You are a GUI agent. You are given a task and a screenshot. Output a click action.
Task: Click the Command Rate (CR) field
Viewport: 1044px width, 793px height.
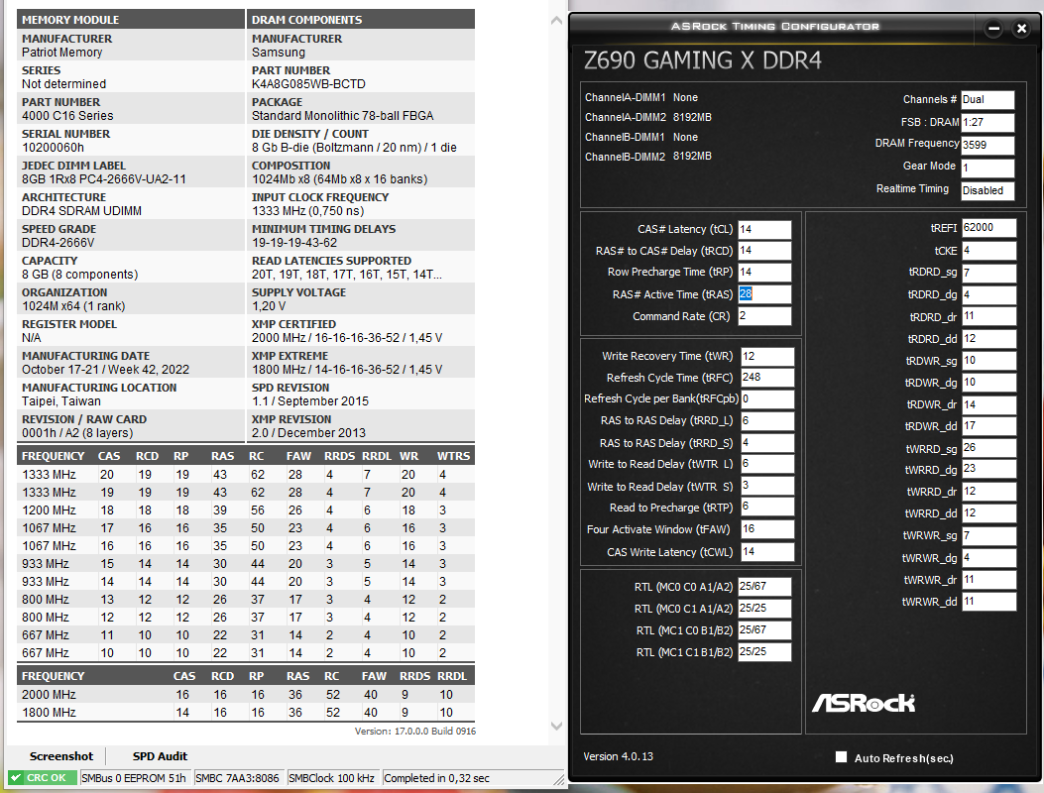click(x=764, y=316)
